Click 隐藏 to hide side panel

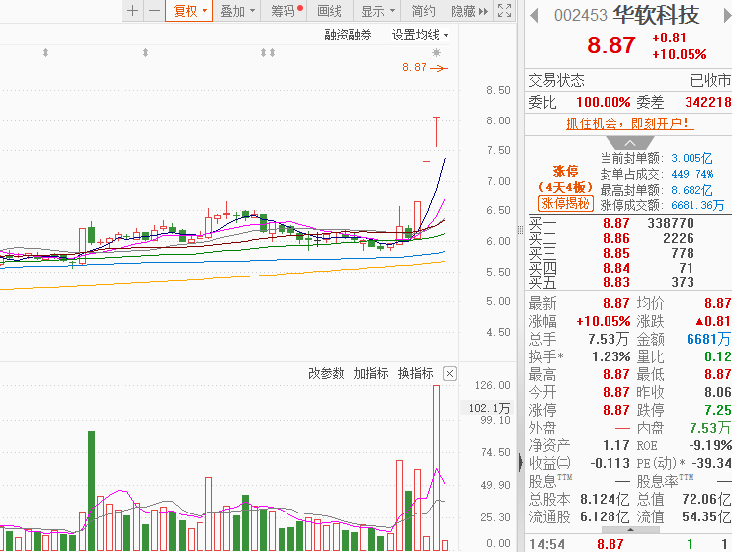[x=469, y=11]
